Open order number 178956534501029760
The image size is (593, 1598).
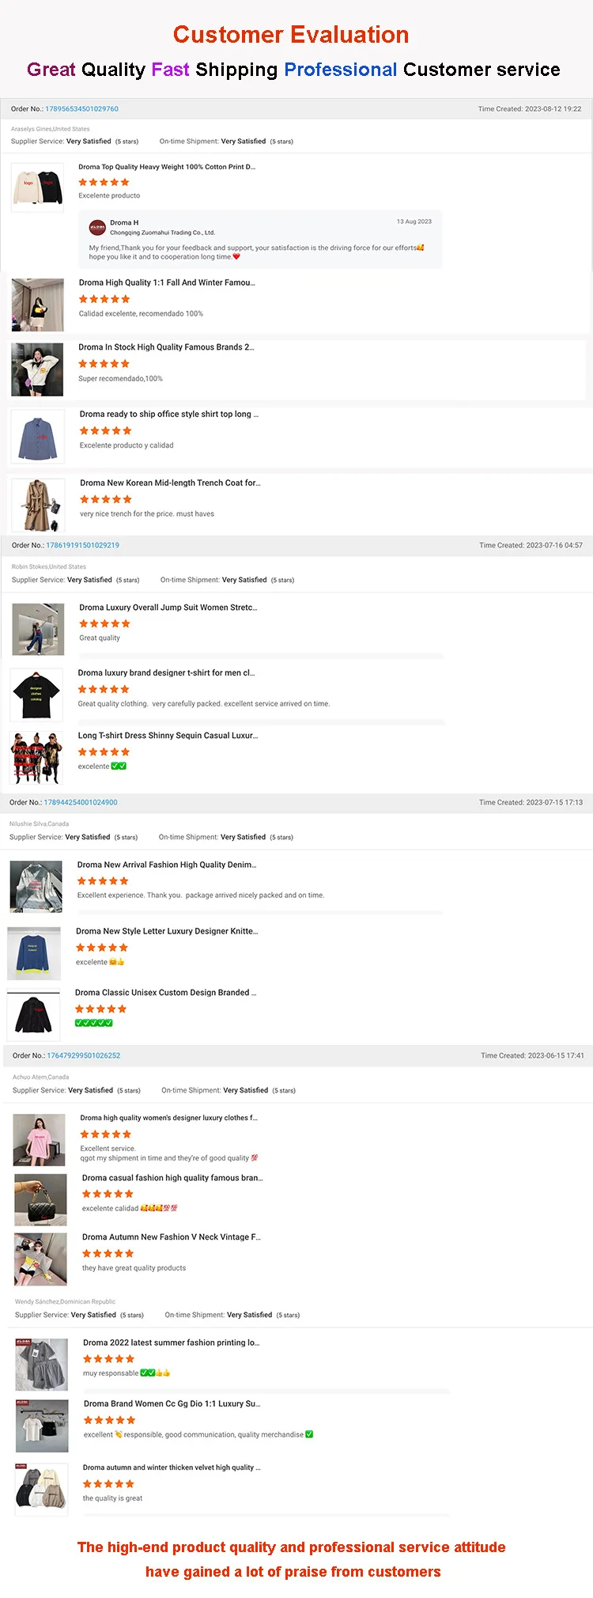coord(82,109)
